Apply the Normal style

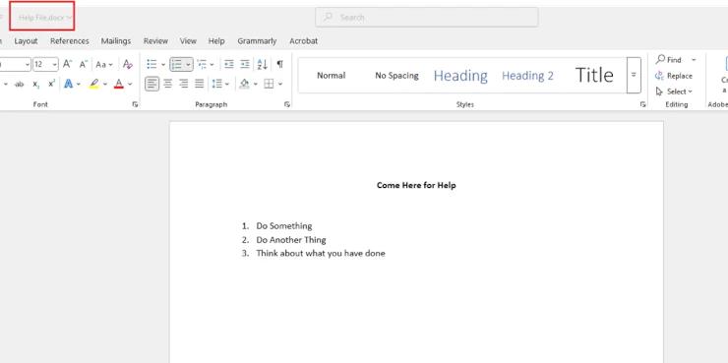(331, 75)
